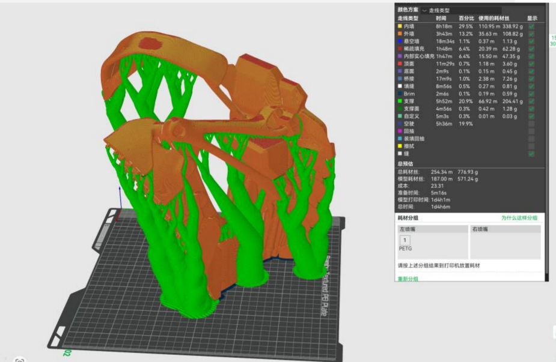Image resolution: width=556 pixels, height=362 pixels.
Task: Click the 空驶 time value 5h36m
Action: click(444, 124)
